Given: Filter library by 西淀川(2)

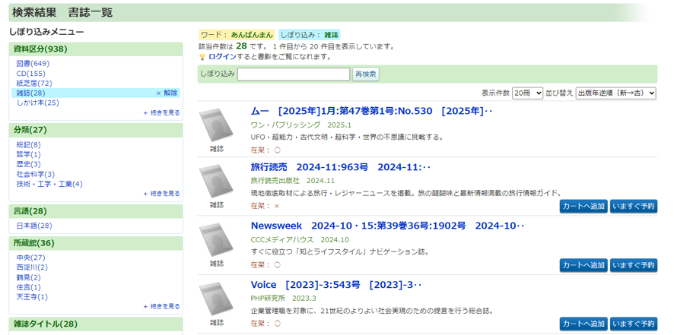Looking at the screenshot, I should [32, 267].
